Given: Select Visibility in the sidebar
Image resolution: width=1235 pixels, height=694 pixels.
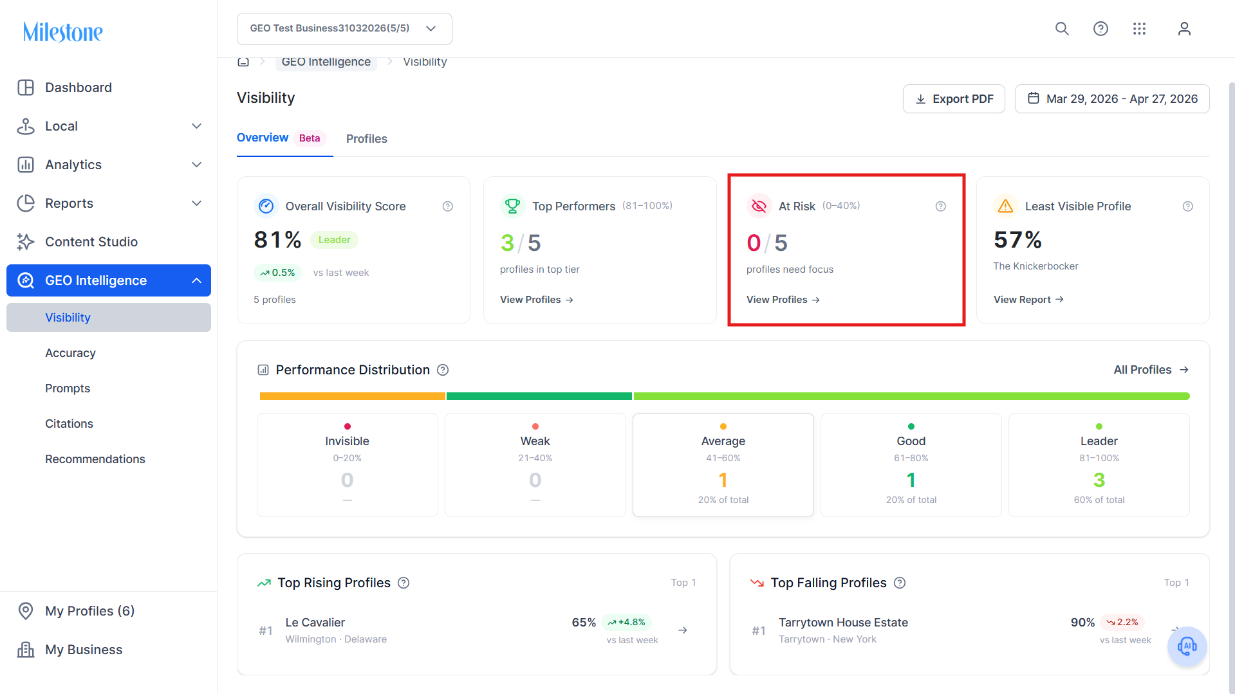Looking at the screenshot, I should tap(109, 318).
